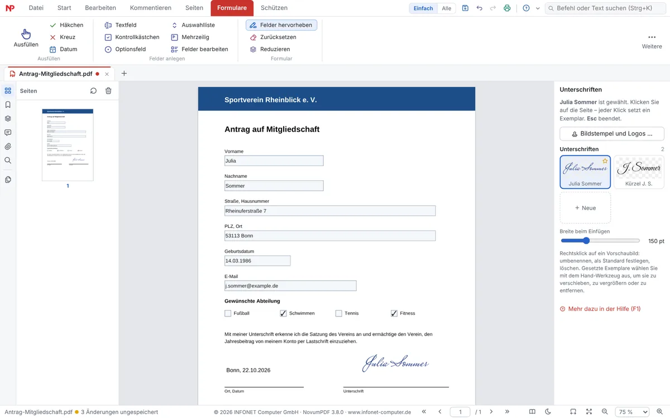Rotate page via Seiten panel icon
This screenshot has height=418, width=670.
[93, 91]
